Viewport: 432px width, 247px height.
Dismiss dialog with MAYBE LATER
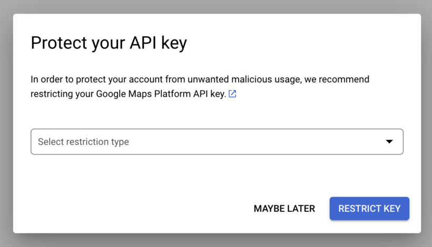coord(284,209)
